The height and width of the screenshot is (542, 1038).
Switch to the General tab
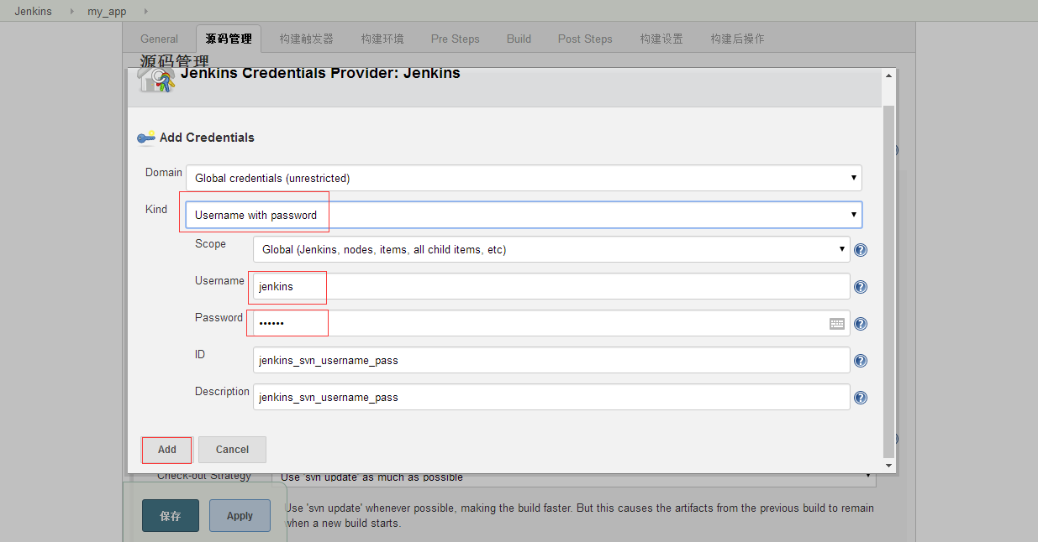[160, 39]
